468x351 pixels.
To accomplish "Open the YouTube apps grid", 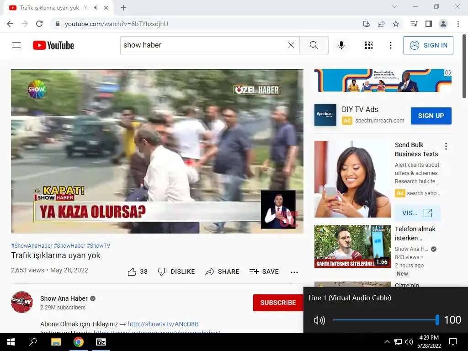I will coord(369,45).
